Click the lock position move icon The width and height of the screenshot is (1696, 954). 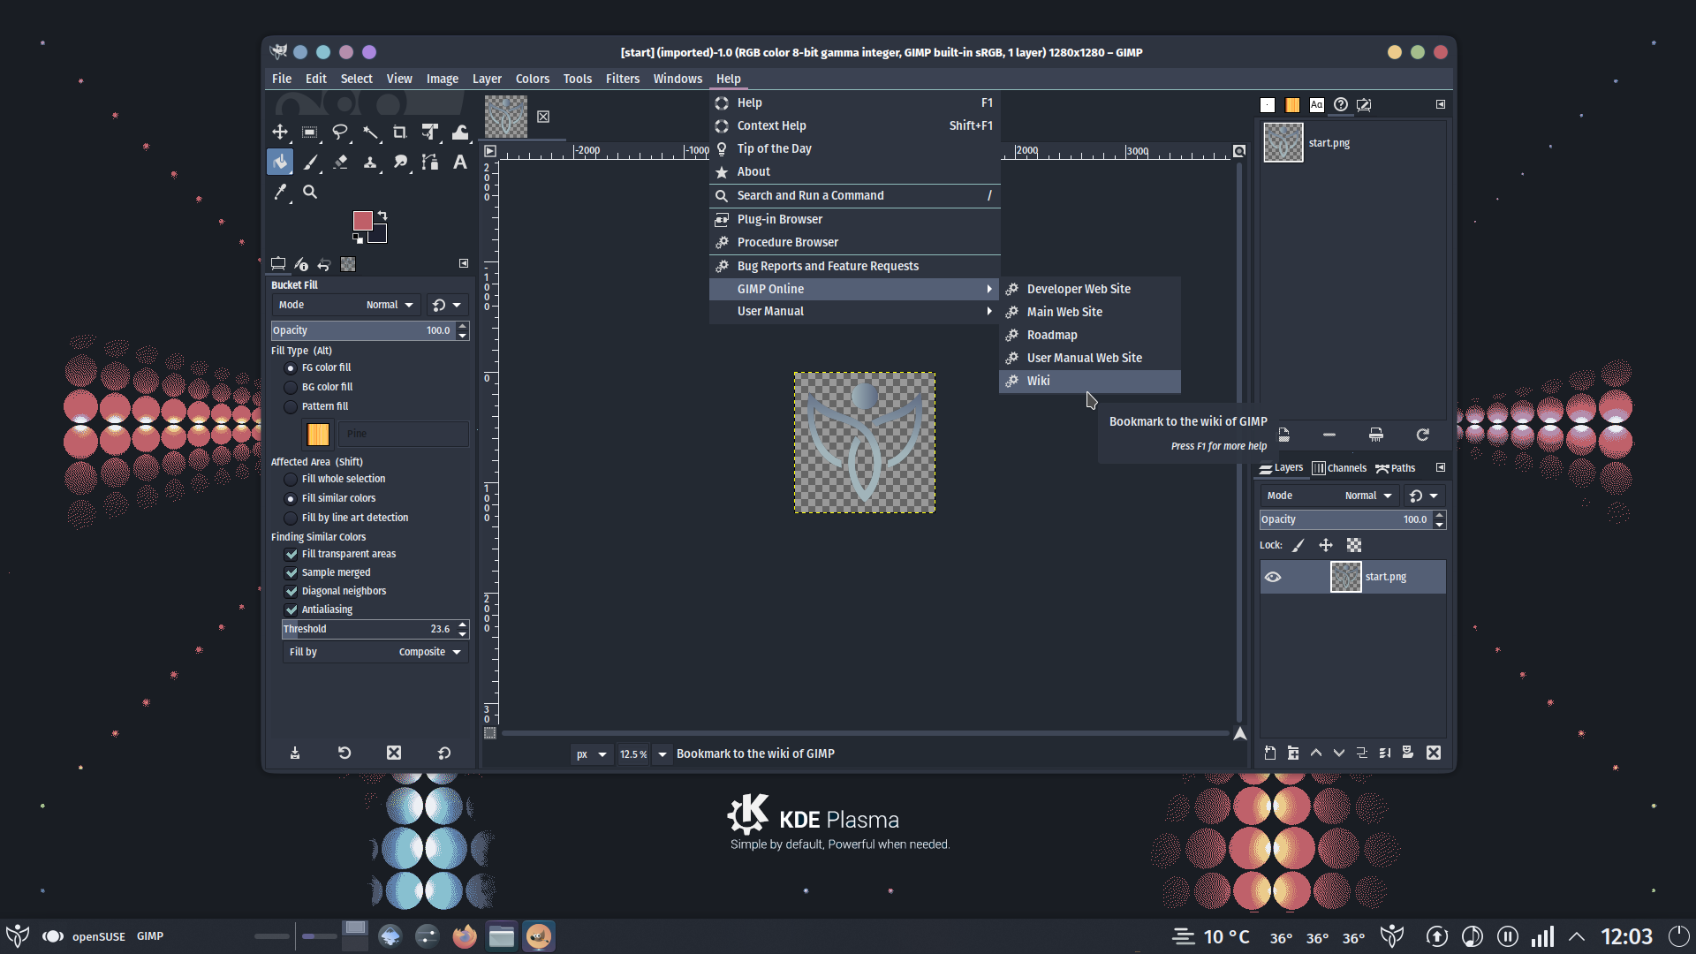tap(1326, 545)
